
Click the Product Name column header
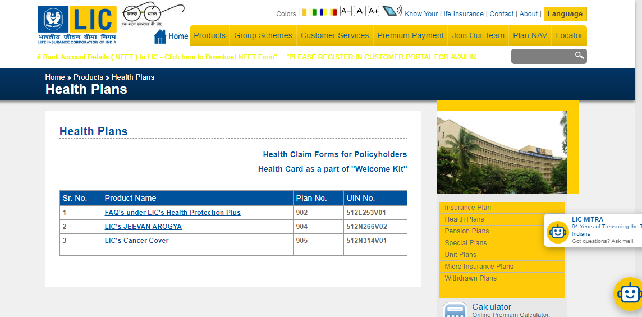(x=198, y=198)
